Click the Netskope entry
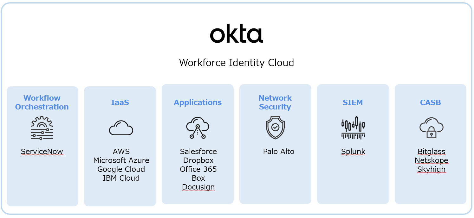 click(431, 160)
